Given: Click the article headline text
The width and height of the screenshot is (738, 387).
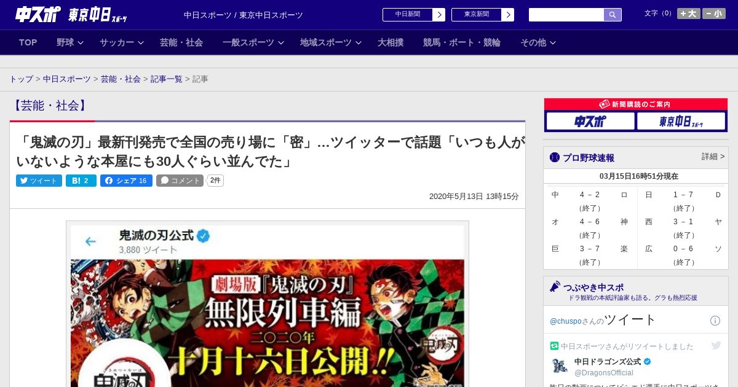Looking at the screenshot, I should click(271, 152).
